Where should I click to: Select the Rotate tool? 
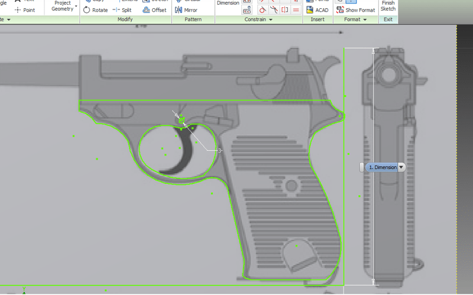click(95, 10)
